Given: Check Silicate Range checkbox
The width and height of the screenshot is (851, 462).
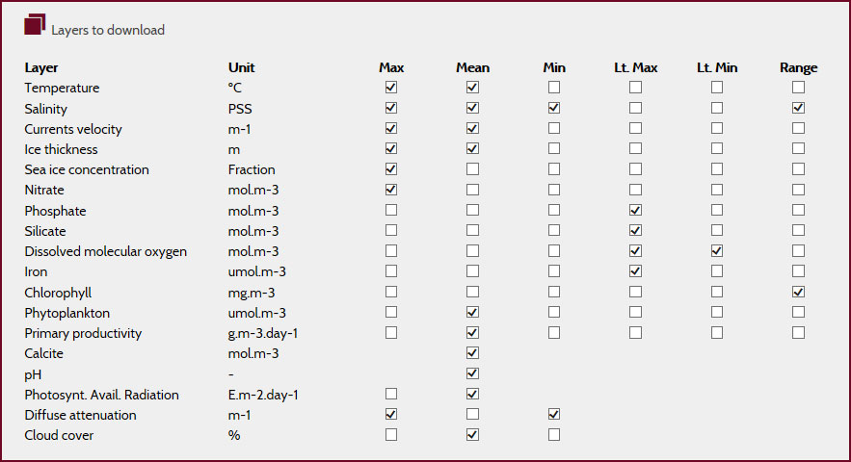Looking at the screenshot, I should 798,230.
